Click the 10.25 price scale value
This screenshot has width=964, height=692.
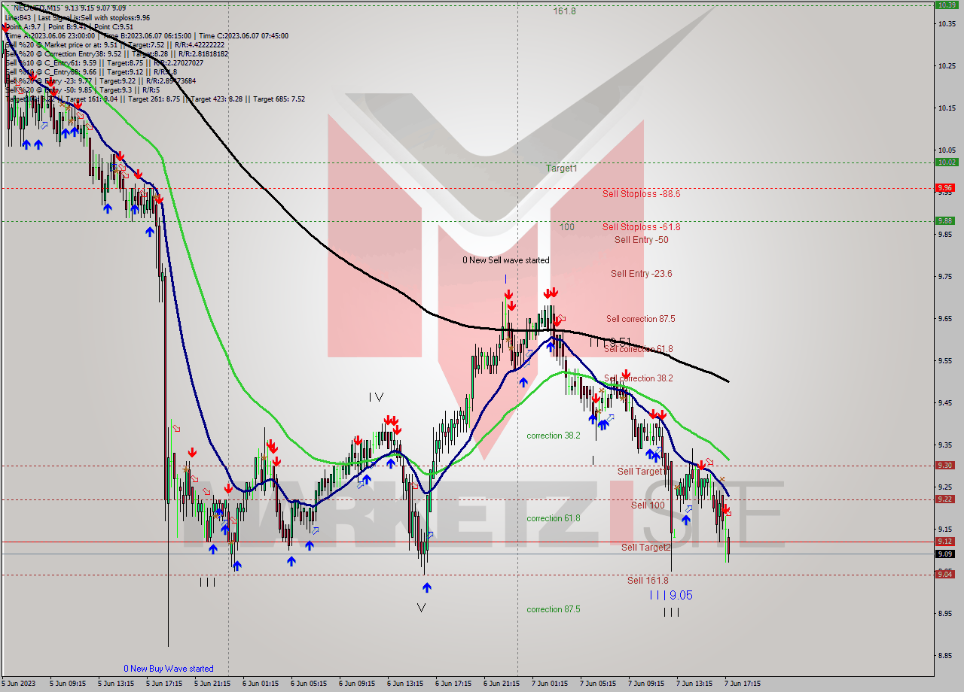947,66
